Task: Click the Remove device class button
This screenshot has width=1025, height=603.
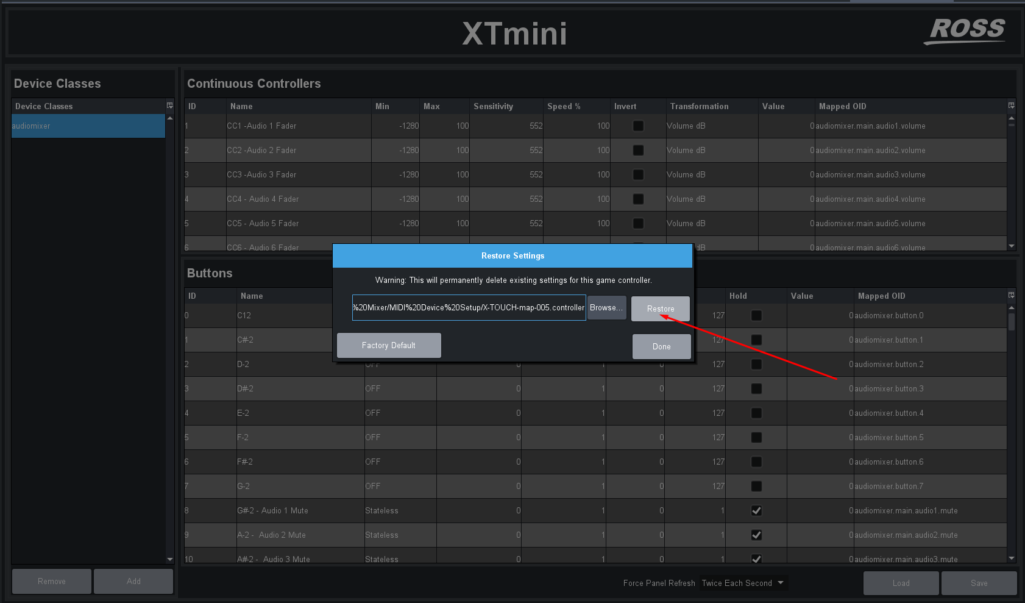Action: pos(52,581)
